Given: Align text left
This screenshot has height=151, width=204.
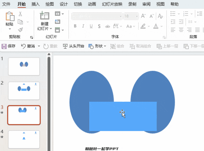Looking at the screenshot, I should point(173,30).
